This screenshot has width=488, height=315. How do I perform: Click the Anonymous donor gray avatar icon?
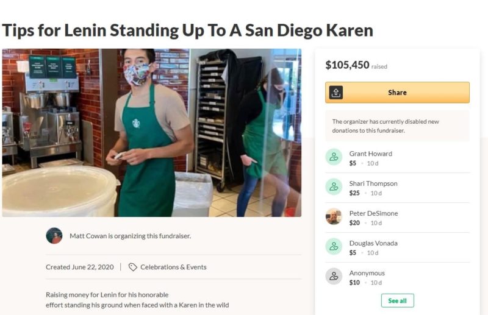click(x=334, y=276)
